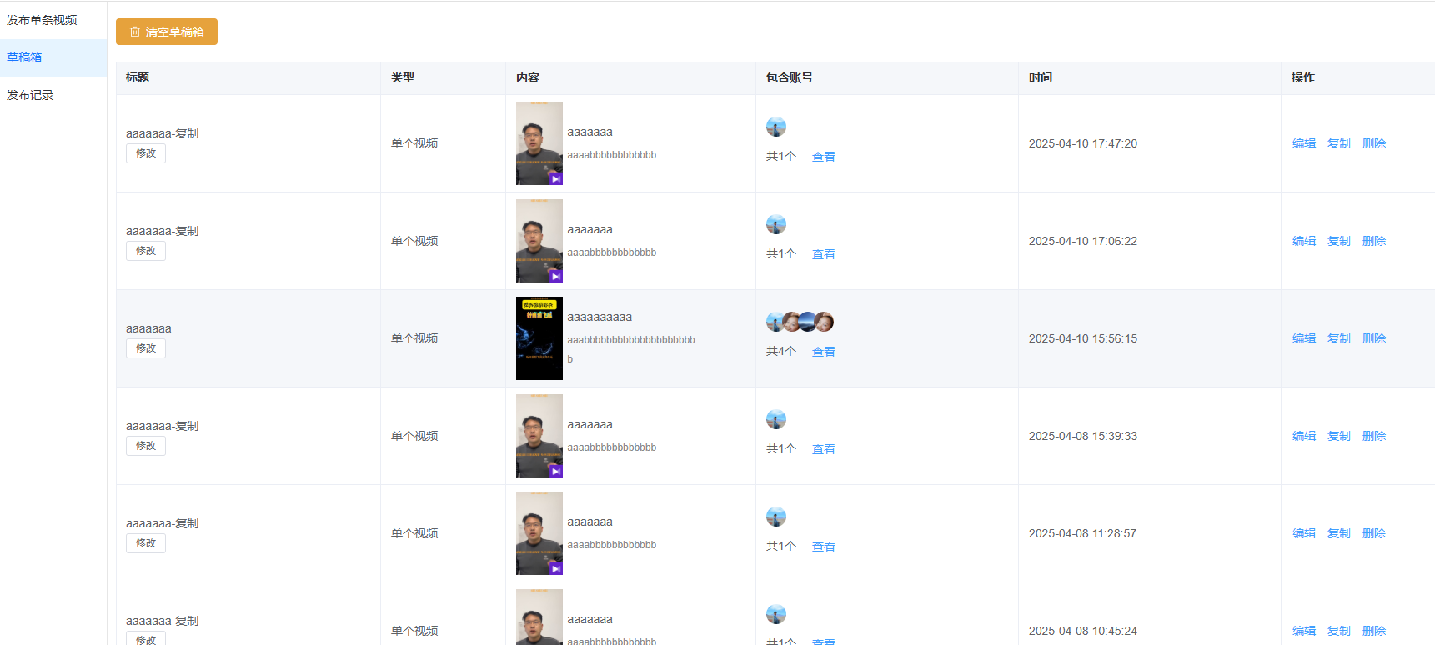Click 查看 for the 4-account row

[x=823, y=352]
